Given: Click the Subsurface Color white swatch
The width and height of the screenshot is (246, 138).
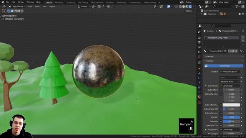Looking at the screenshot, I should pos(231,105).
